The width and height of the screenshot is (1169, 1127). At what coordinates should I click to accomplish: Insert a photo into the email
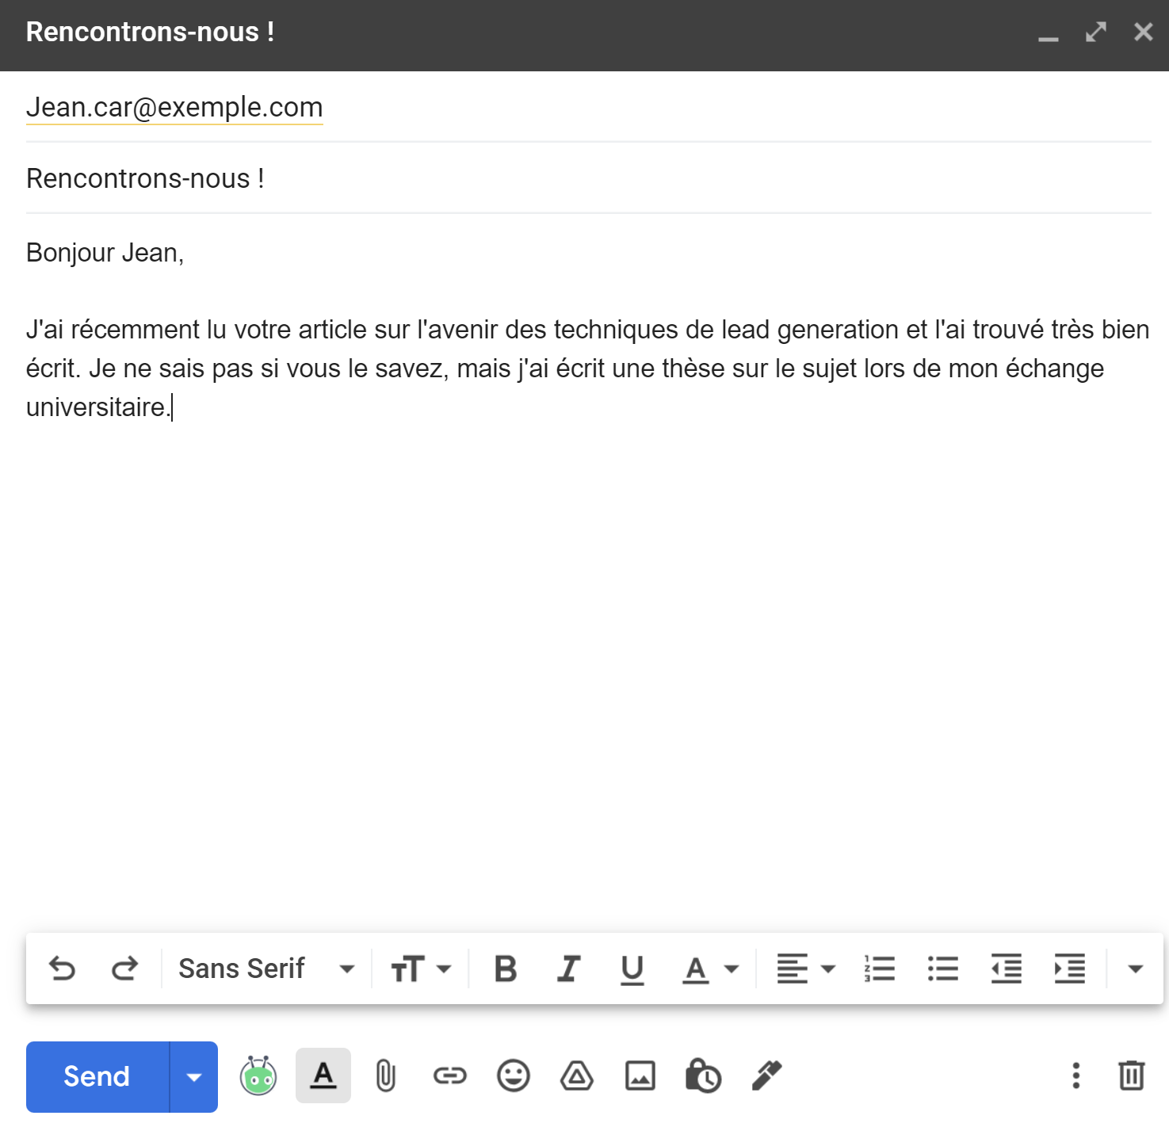point(640,1076)
